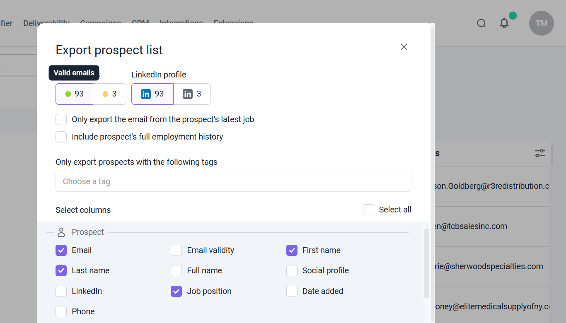Check the Email validity column

(x=177, y=250)
